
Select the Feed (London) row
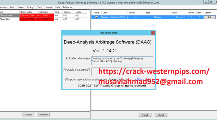43,15
